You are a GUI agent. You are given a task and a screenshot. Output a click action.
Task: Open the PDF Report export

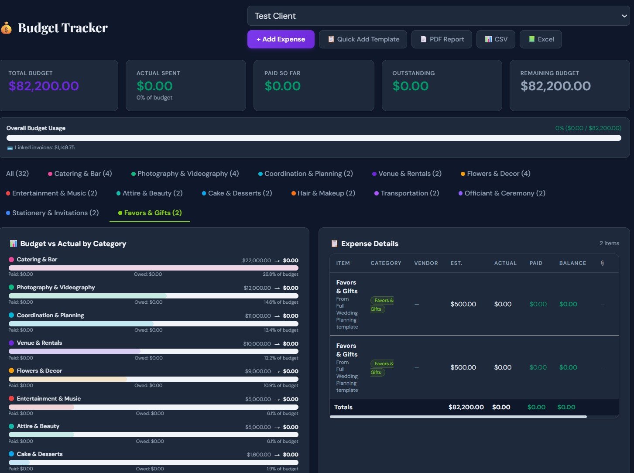coord(441,39)
